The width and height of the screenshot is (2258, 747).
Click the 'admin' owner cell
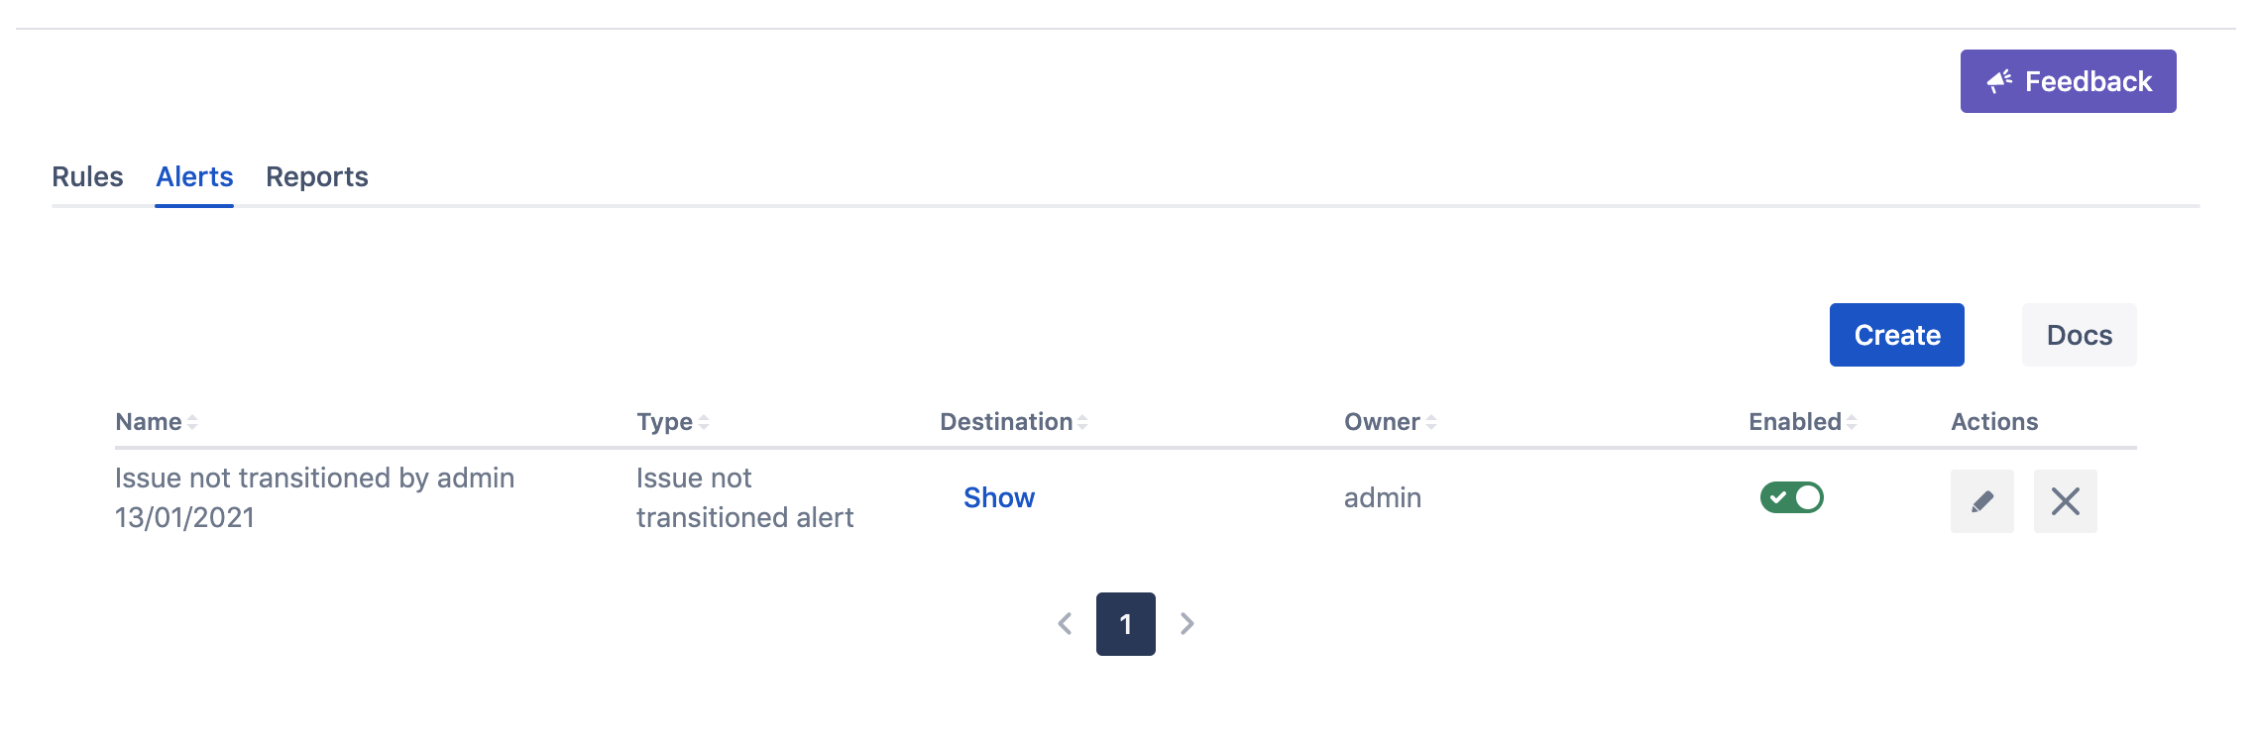[x=1382, y=497]
